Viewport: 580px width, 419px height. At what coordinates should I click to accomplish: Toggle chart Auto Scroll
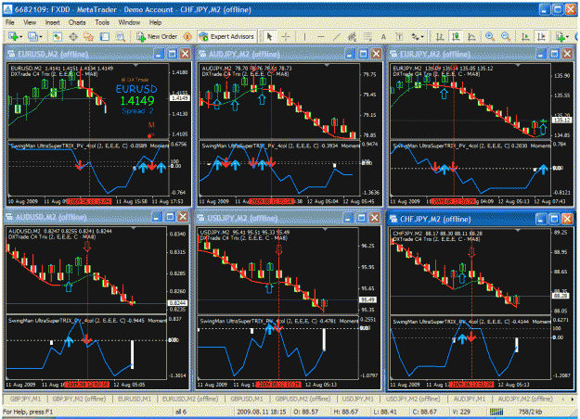tap(525, 36)
